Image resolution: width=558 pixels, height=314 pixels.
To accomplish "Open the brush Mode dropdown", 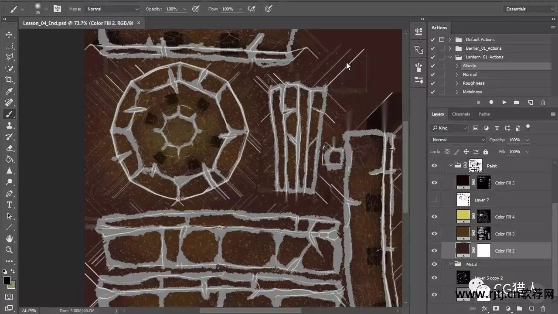I will tap(112, 9).
